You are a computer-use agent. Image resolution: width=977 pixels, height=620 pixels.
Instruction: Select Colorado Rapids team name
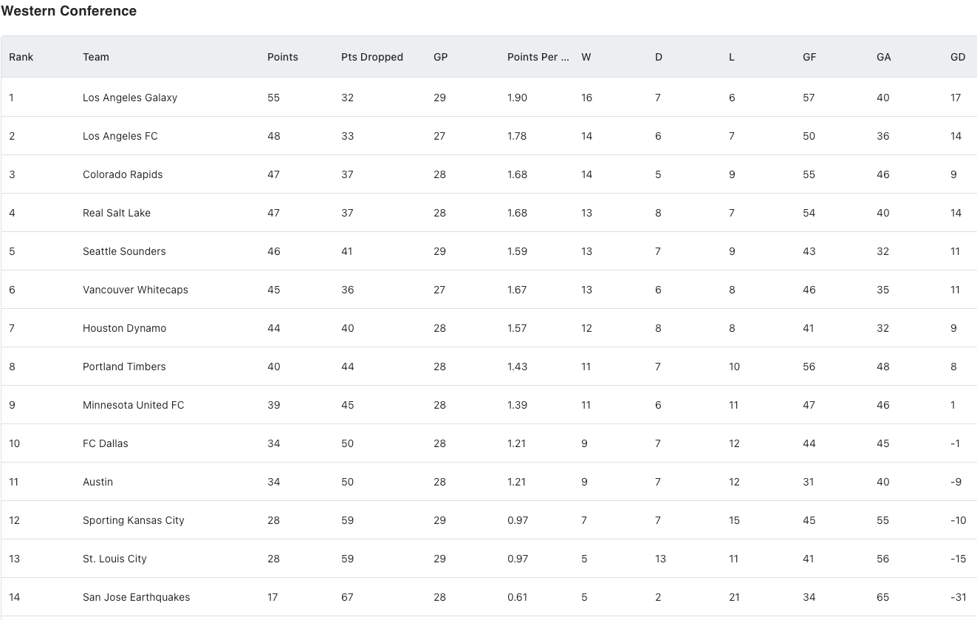pyautogui.click(x=123, y=174)
